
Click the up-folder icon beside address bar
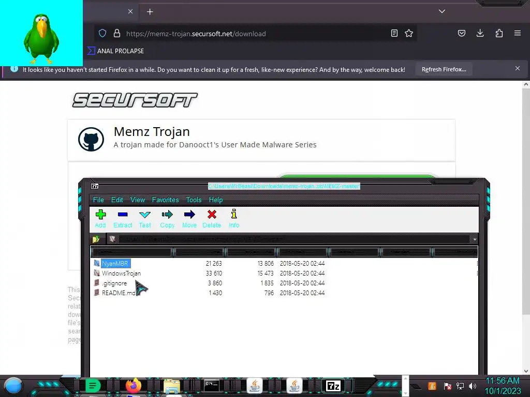[x=96, y=239]
